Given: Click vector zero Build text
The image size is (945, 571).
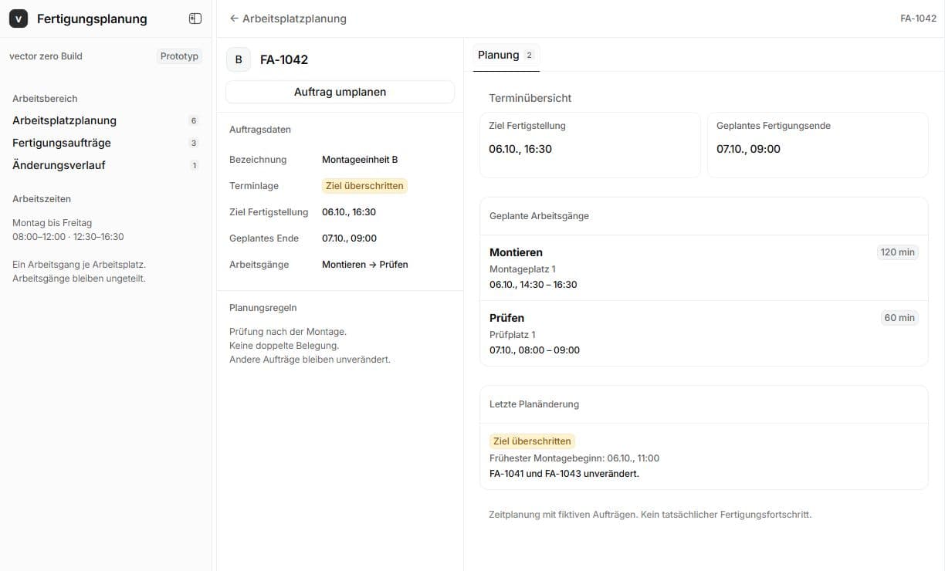Looking at the screenshot, I should point(46,56).
